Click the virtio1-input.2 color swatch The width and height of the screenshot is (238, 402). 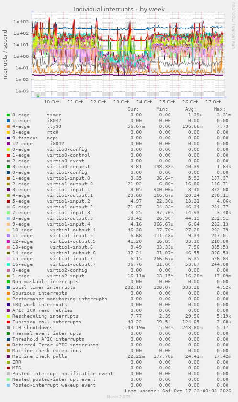point(8,201)
